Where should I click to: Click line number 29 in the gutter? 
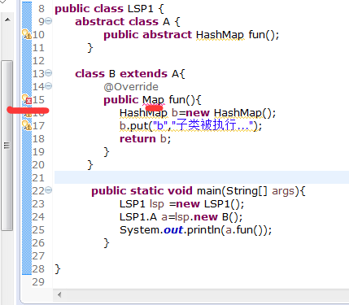[x=38, y=282]
